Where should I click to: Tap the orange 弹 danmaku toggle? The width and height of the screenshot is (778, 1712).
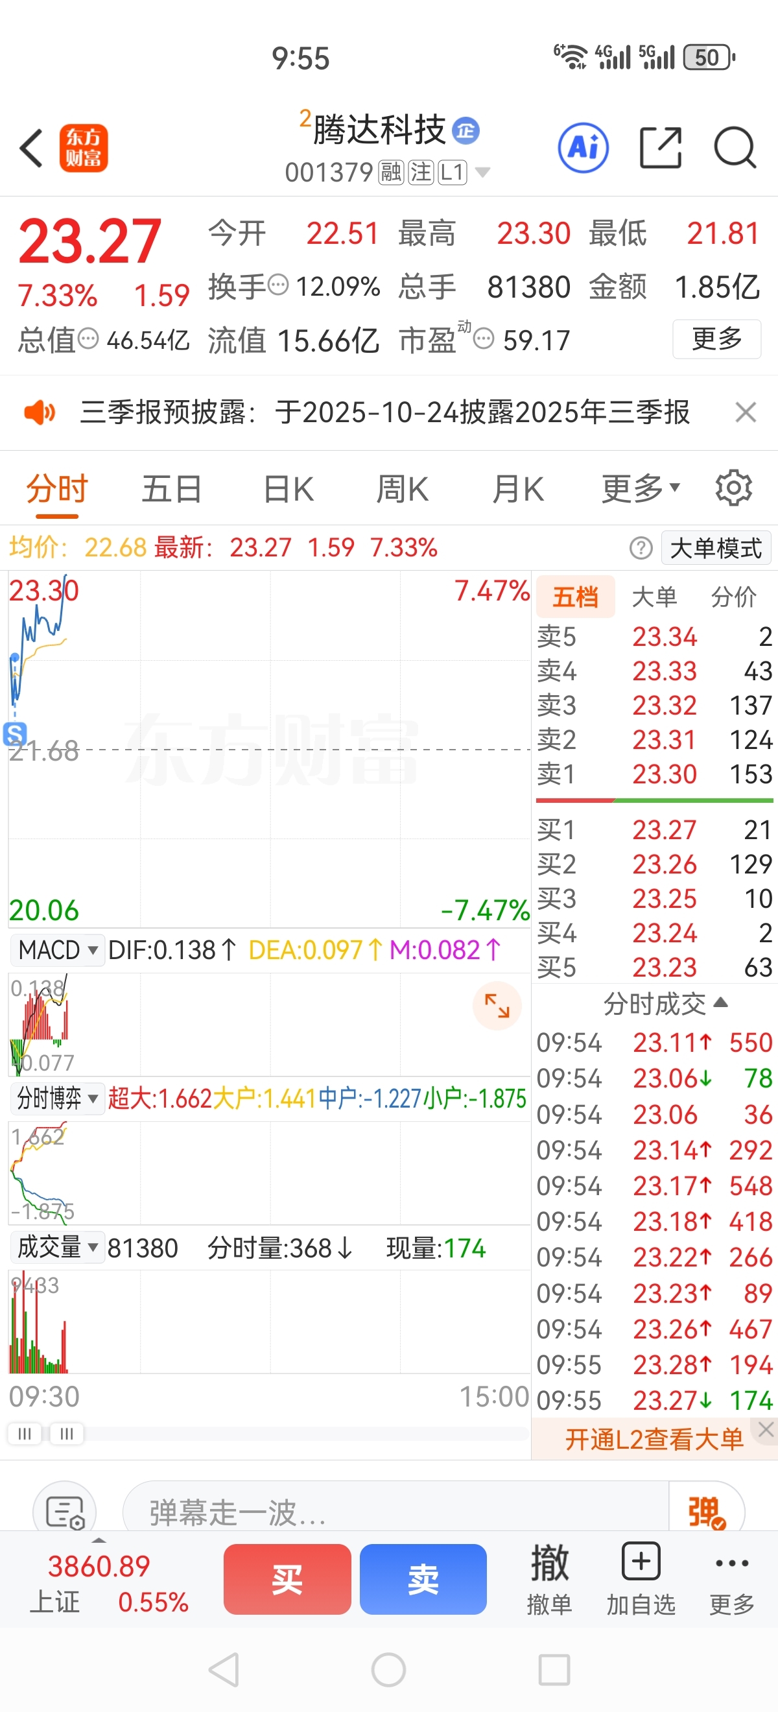pyautogui.click(x=706, y=1514)
